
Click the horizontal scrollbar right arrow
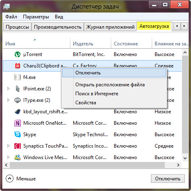[178, 165]
